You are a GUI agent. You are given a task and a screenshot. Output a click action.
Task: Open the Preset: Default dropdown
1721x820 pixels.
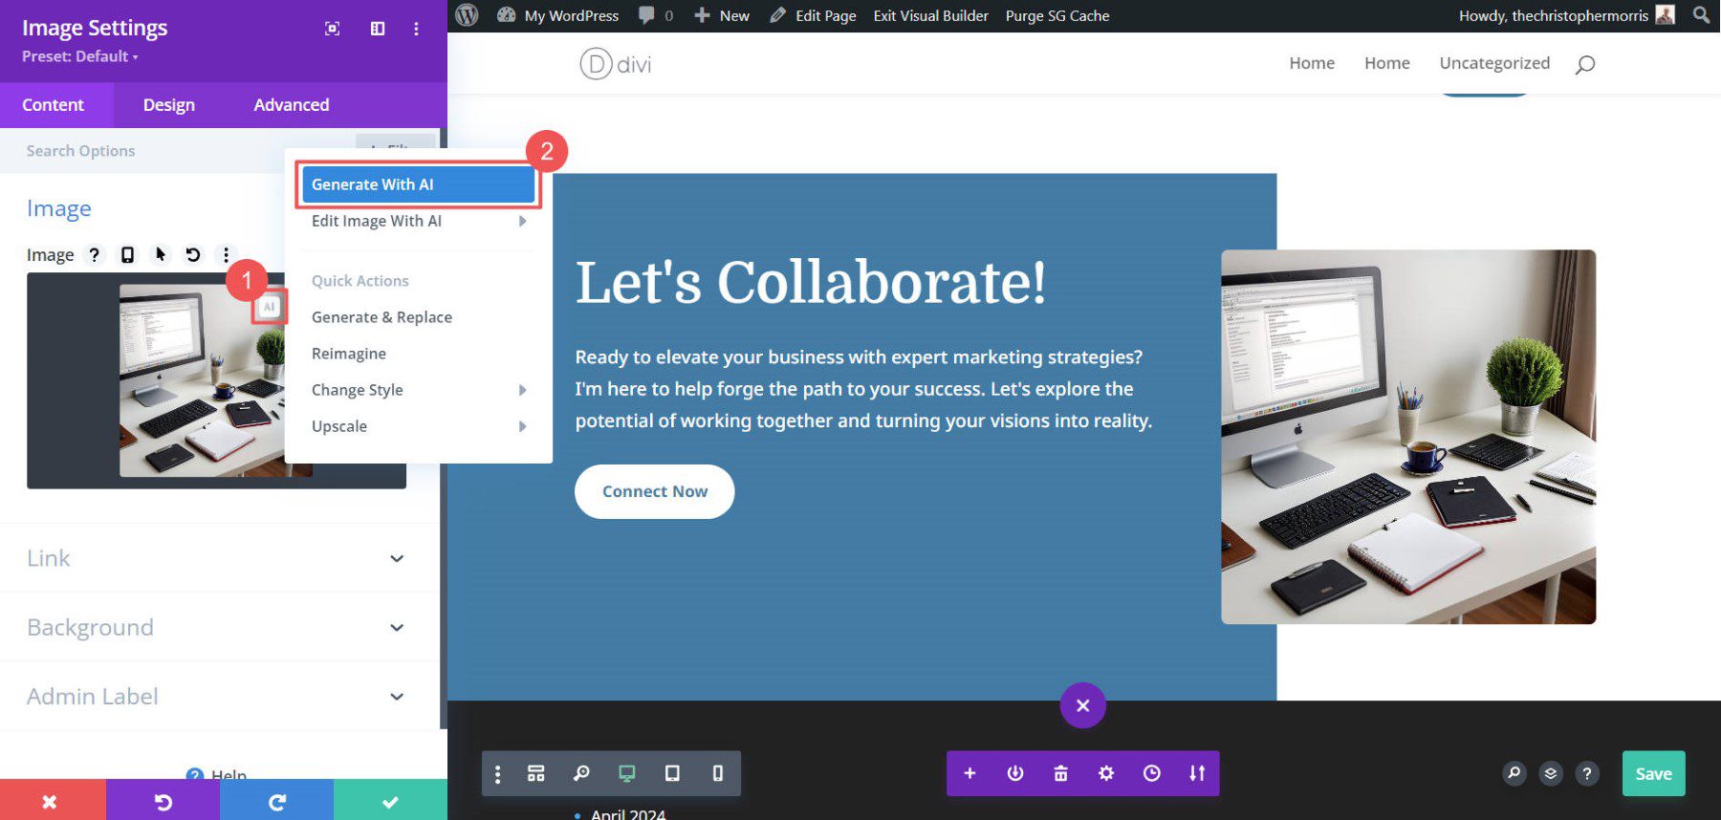pyautogui.click(x=80, y=56)
